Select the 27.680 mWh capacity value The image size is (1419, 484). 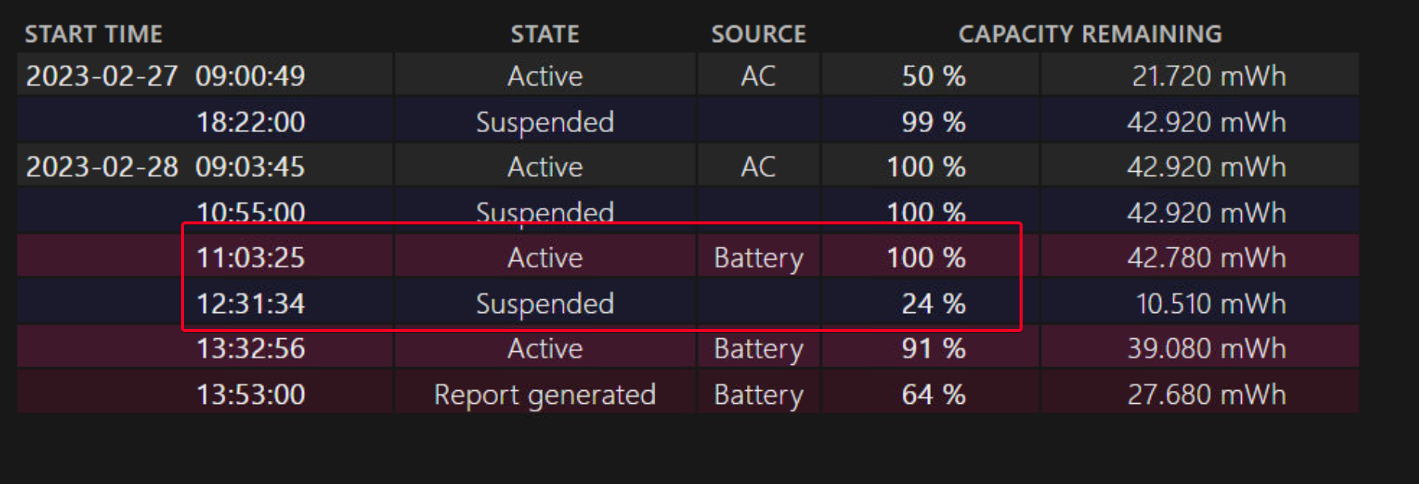pyautogui.click(x=1207, y=395)
